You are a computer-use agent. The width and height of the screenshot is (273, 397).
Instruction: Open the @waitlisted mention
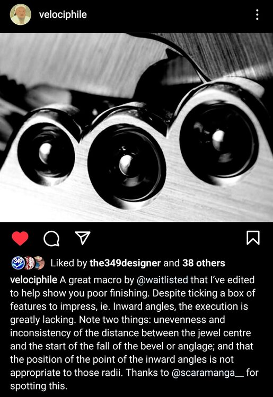point(162,280)
